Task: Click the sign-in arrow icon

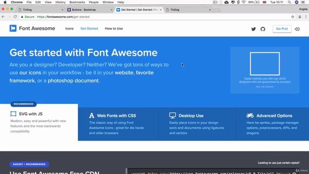Action: (297, 29)
